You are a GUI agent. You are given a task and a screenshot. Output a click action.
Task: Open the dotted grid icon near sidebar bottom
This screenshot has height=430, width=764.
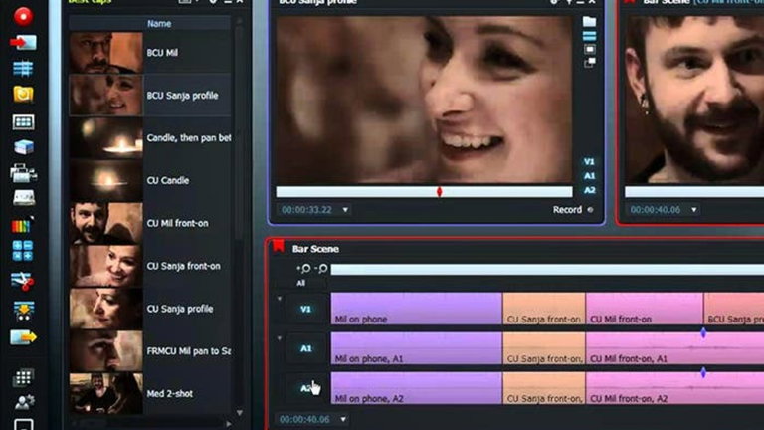click(x=23, y=377)
